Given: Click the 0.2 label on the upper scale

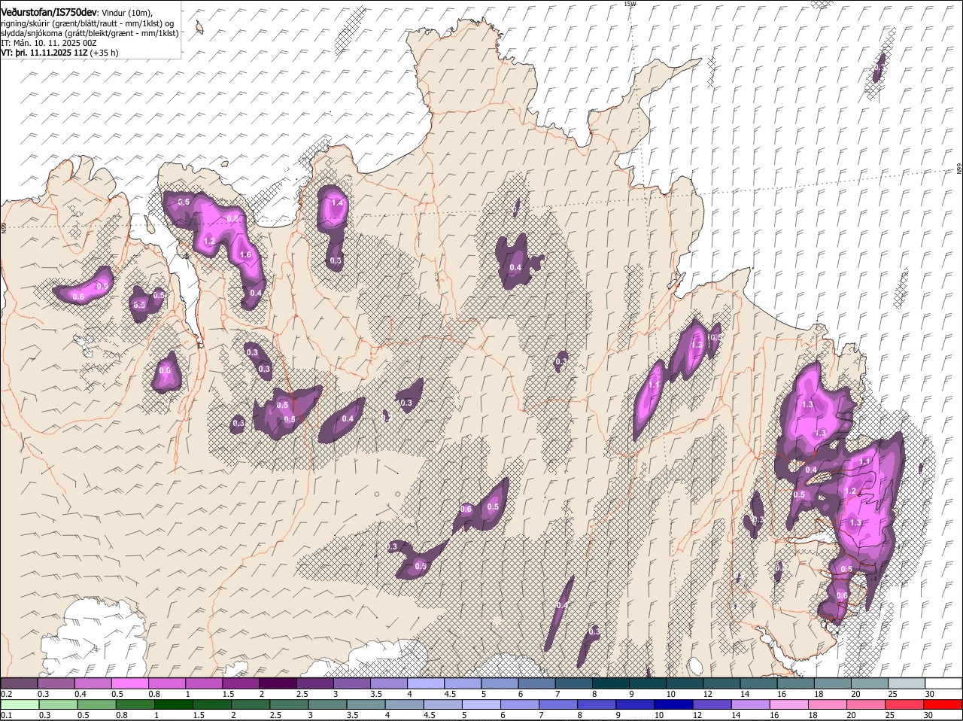Looking at the screenshot, I should (x=6, y=693).
